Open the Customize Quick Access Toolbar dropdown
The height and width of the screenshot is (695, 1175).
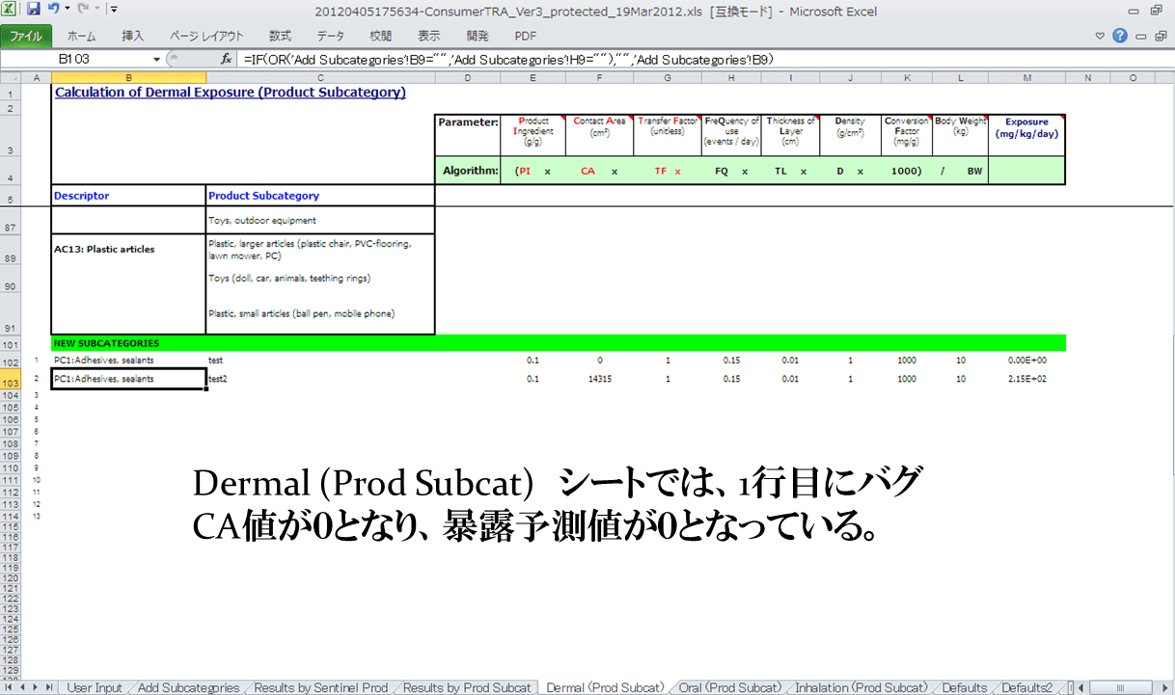[x=112, y=9]
